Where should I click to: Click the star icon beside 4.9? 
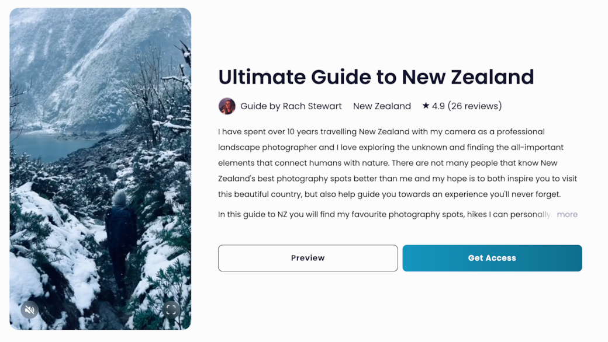426,106
